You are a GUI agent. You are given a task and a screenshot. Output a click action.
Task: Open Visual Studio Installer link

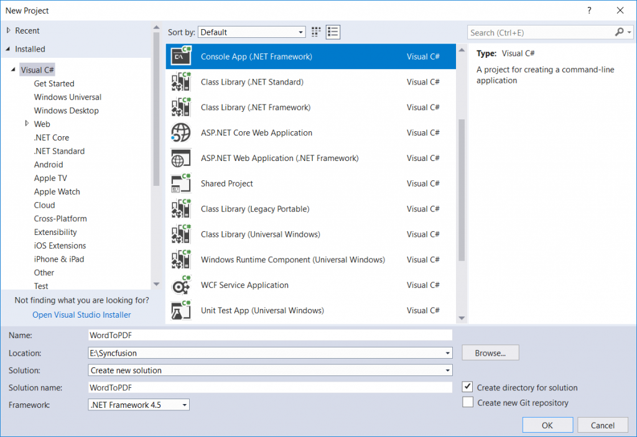tap(81, 315)
